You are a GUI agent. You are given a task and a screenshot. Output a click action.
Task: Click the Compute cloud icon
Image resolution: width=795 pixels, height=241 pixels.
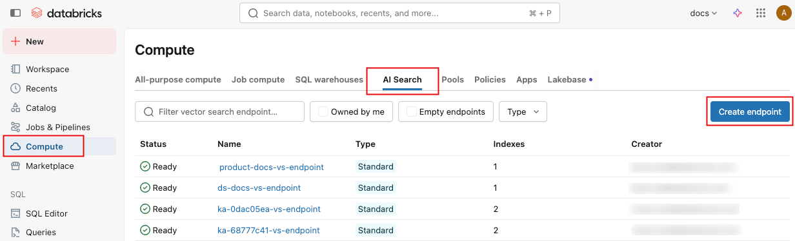tap(16, 146)
